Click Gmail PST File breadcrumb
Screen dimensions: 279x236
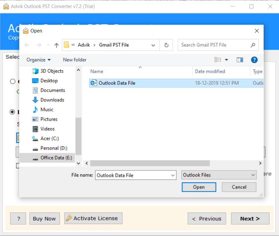114,45
